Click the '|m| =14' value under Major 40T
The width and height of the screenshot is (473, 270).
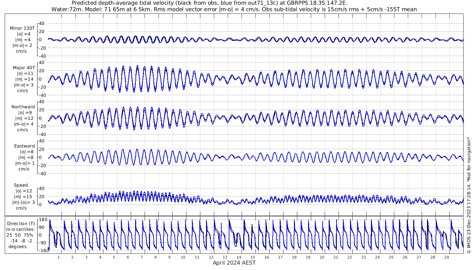click(x=24, y=79)
